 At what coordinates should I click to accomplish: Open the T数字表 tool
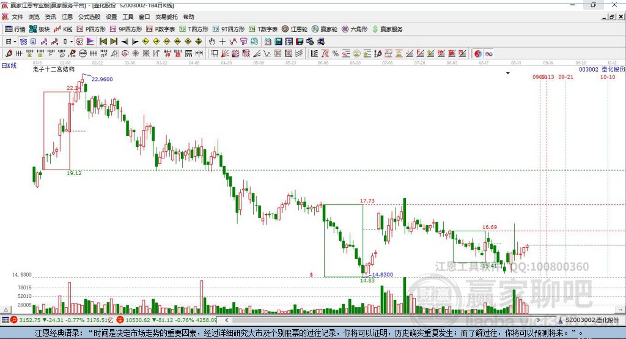click(263, 29)
